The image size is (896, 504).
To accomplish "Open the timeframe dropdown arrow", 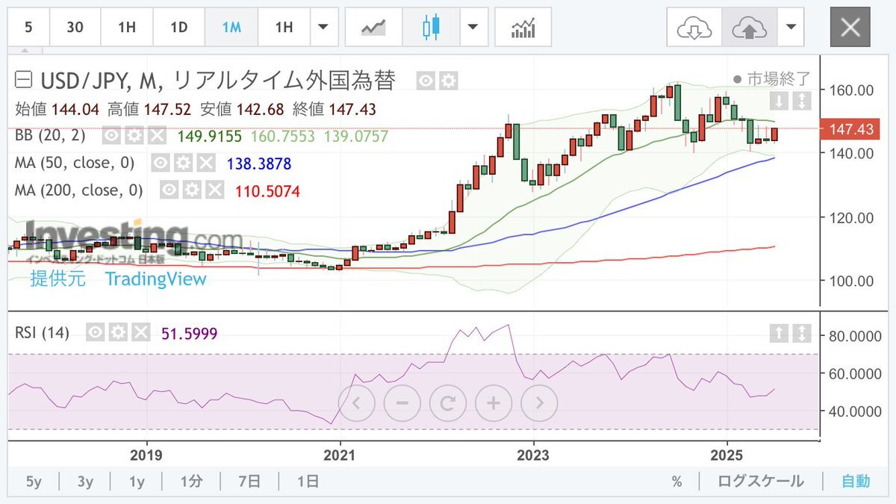I will (x=323, y=28).
